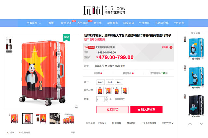Image resolution: width=208 pixels, height=138 pixels.
Task: Click the 立即购买 buy now button
Action: click(x=112, y=110)
